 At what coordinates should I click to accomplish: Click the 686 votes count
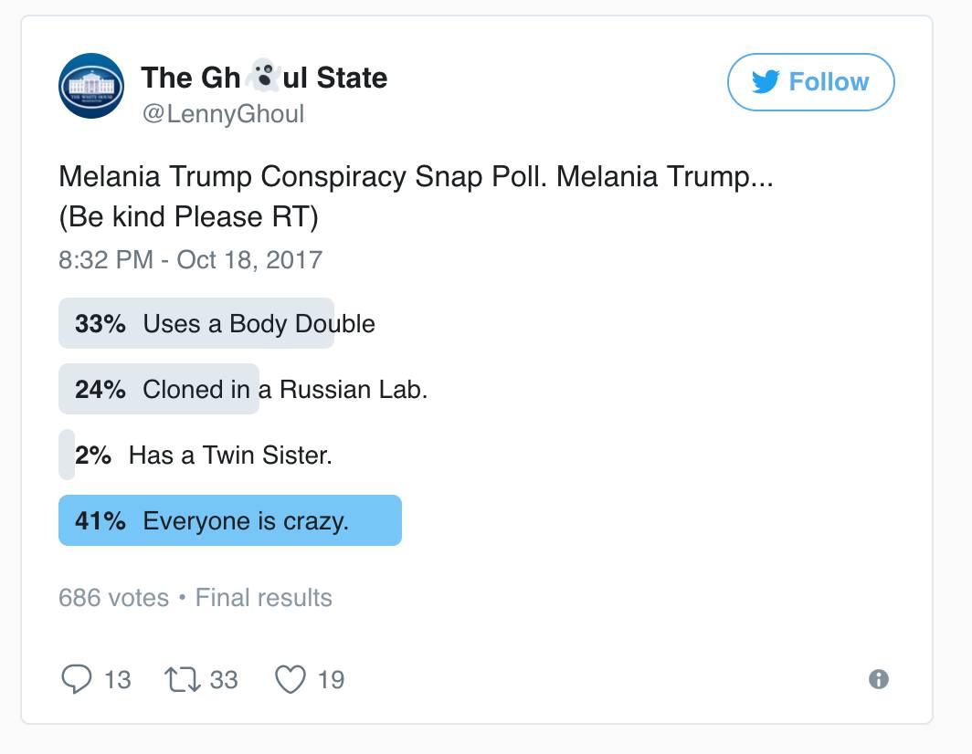pos(113,598)
